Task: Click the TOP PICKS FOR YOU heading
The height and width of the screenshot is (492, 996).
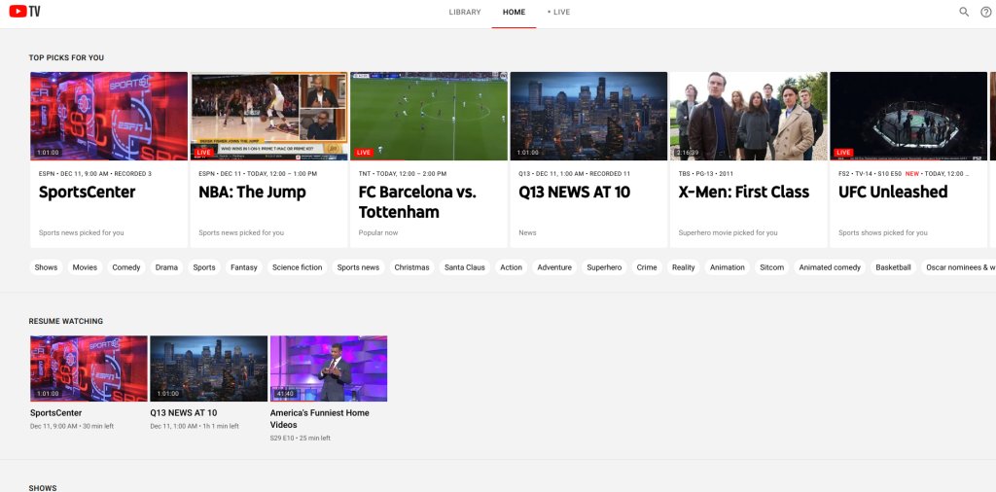Action: [x=66, y=57]
